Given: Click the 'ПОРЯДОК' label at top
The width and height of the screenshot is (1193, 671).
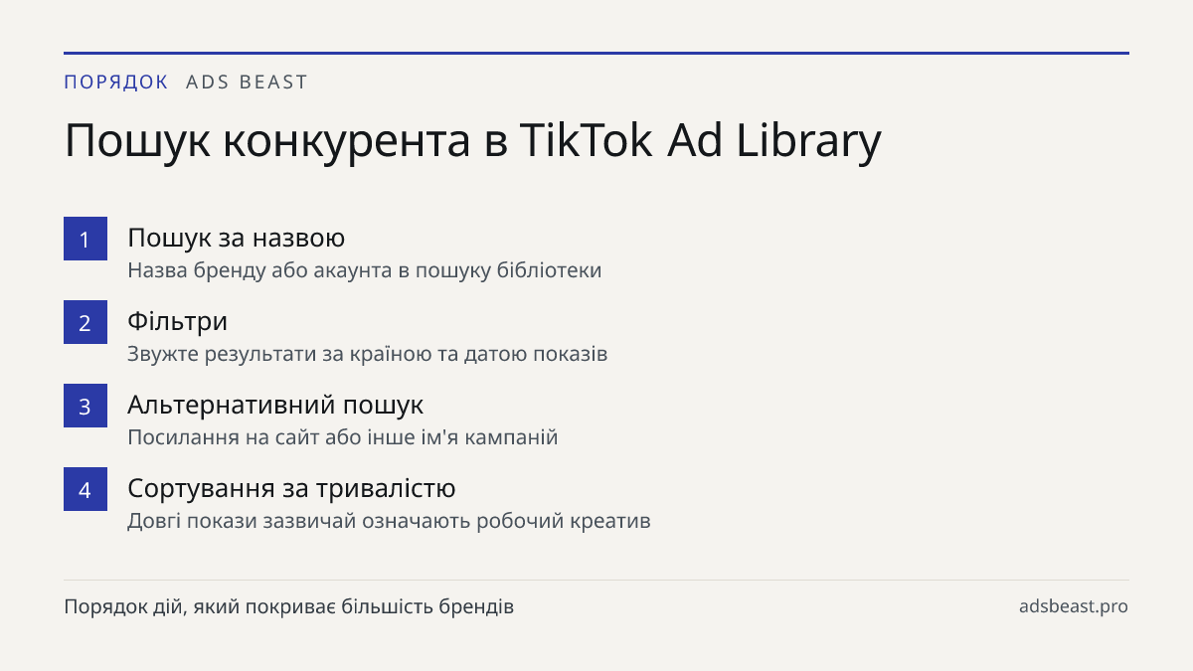Looking at the screenshot, I should click(116, 83).
